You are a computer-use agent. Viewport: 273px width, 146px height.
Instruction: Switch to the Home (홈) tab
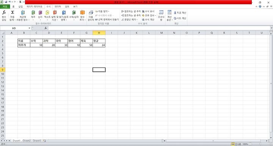click(x=13, y=6)
